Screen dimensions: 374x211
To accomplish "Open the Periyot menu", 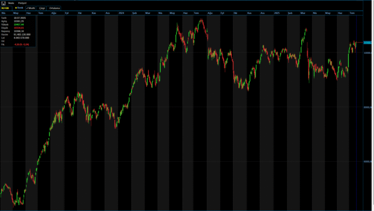I will point(22,3).
